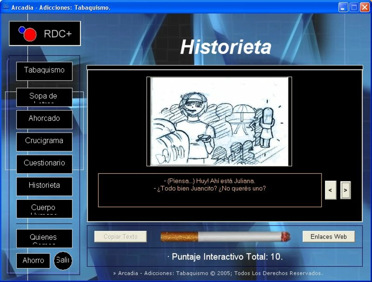Open Enlaces Web links
Image resolution: width=372 pixels, height=282 pixels.
329,237
